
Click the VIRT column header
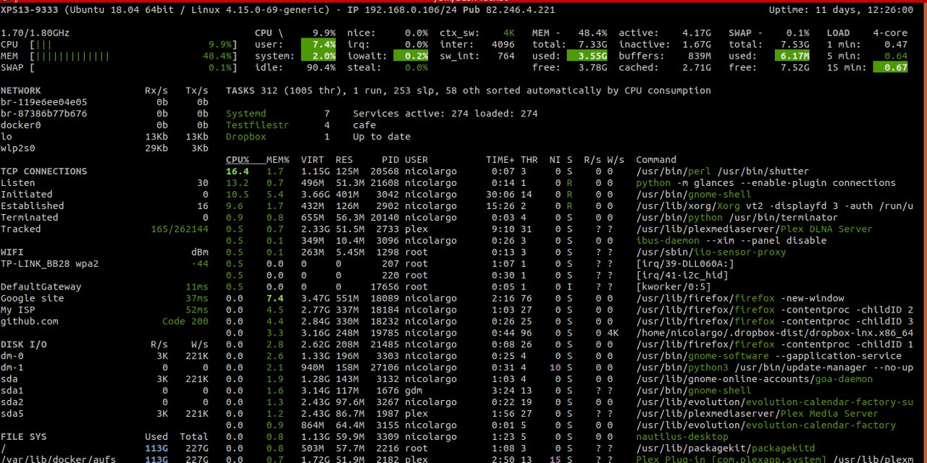[312, 160]
